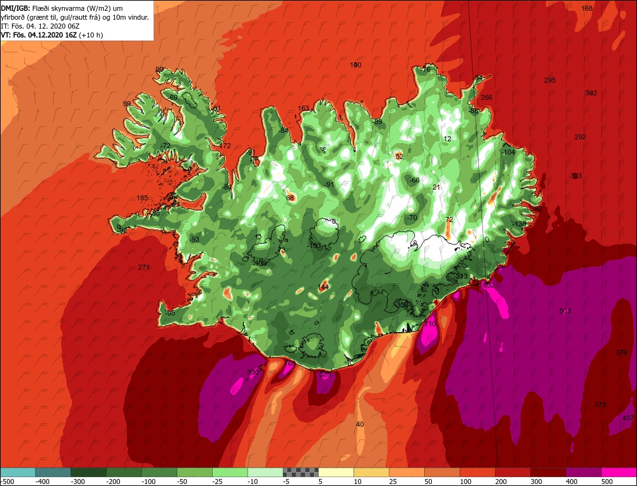Click the map value '525' off the south coast
Screen dimensions: 637x486
tap(325, 375)
